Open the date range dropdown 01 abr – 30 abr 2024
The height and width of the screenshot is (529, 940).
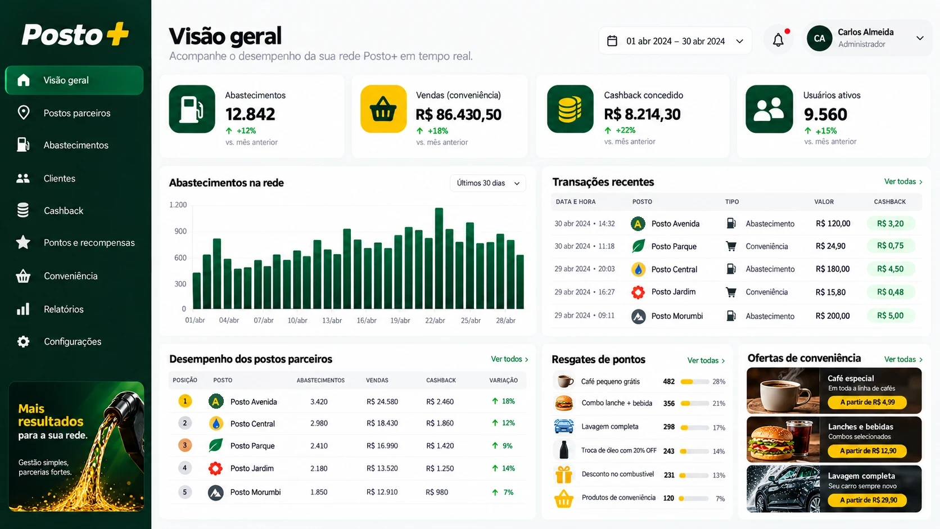point(675,41)
